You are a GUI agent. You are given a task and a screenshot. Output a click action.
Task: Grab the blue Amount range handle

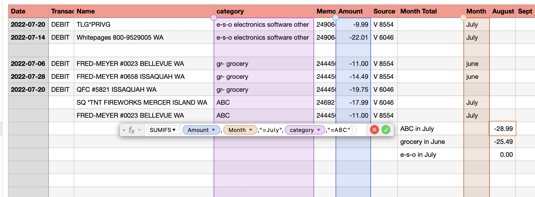pyautogui.click(x=336, y=18)
